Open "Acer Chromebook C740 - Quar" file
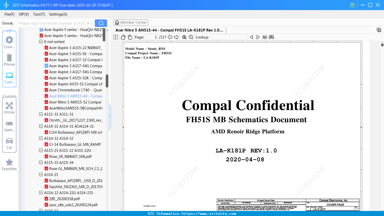 click(73, 90)
